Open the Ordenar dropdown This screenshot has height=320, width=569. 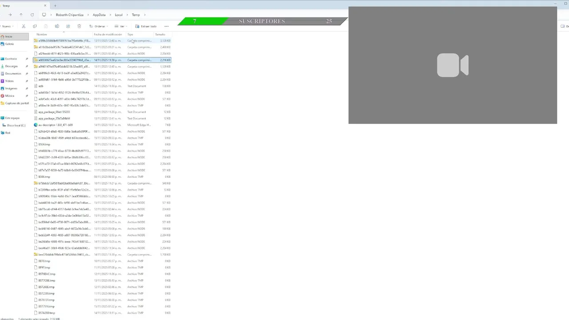pos(98,26)
